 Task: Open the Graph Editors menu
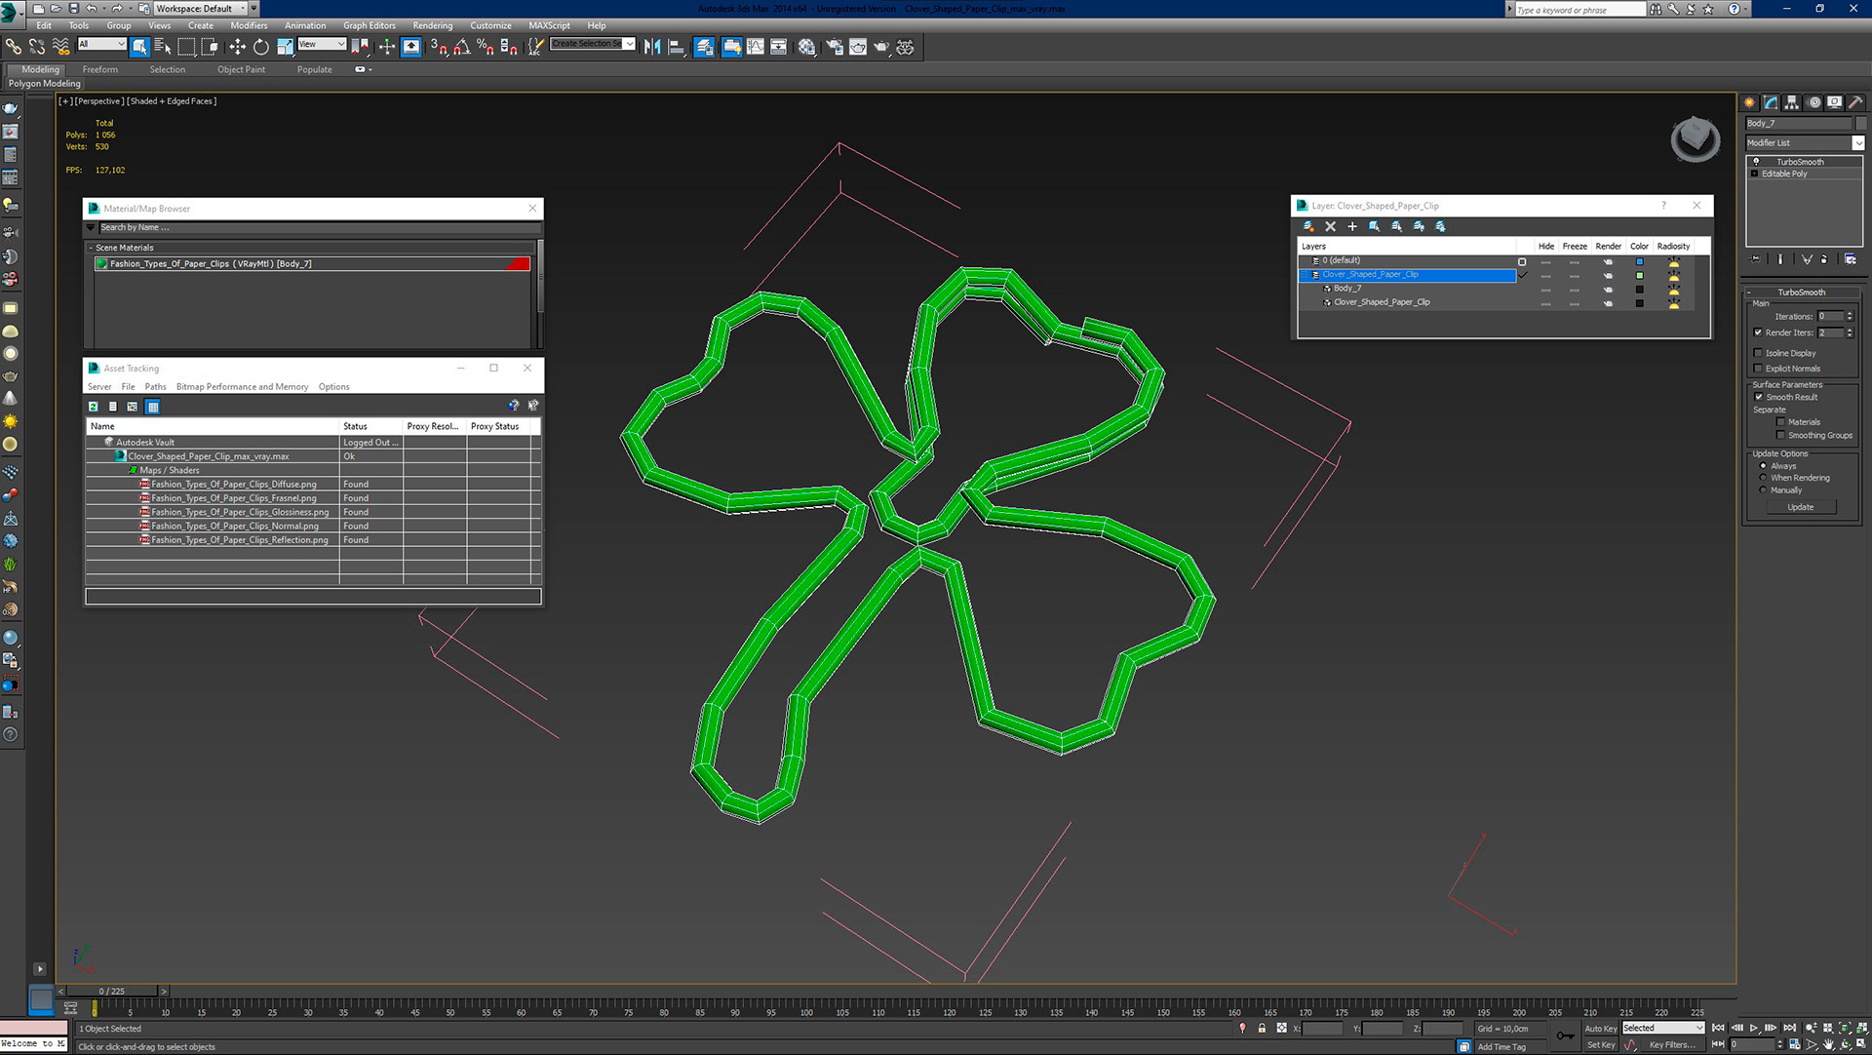coord(370,25)
